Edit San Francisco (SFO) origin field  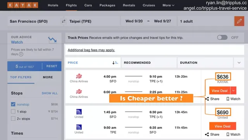[34, 21]
